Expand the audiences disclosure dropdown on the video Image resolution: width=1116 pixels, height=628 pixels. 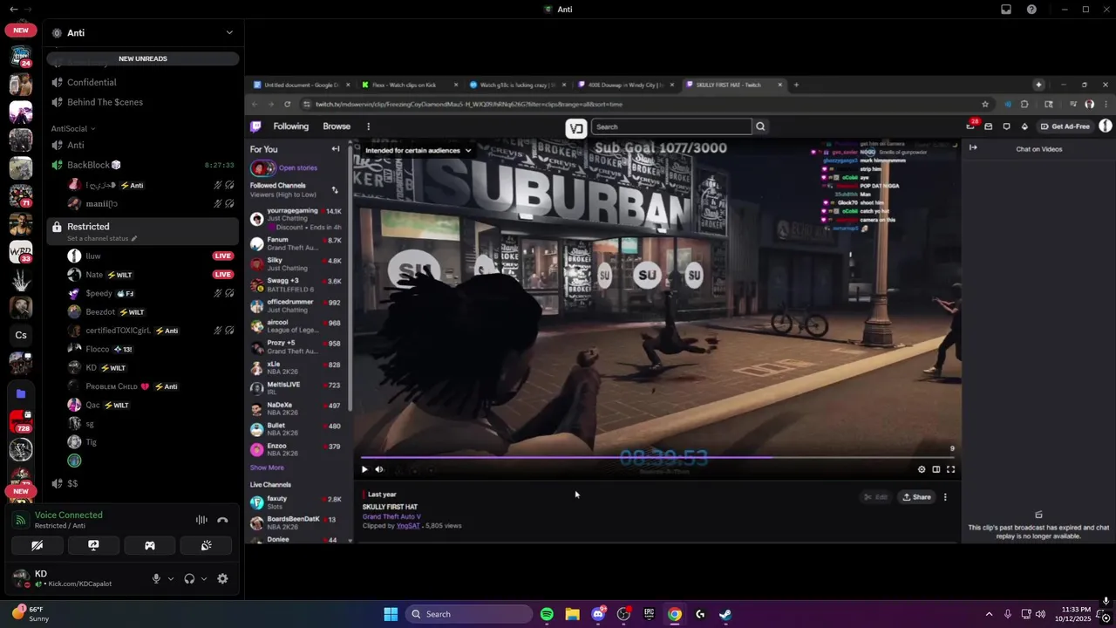pos(418,150)
